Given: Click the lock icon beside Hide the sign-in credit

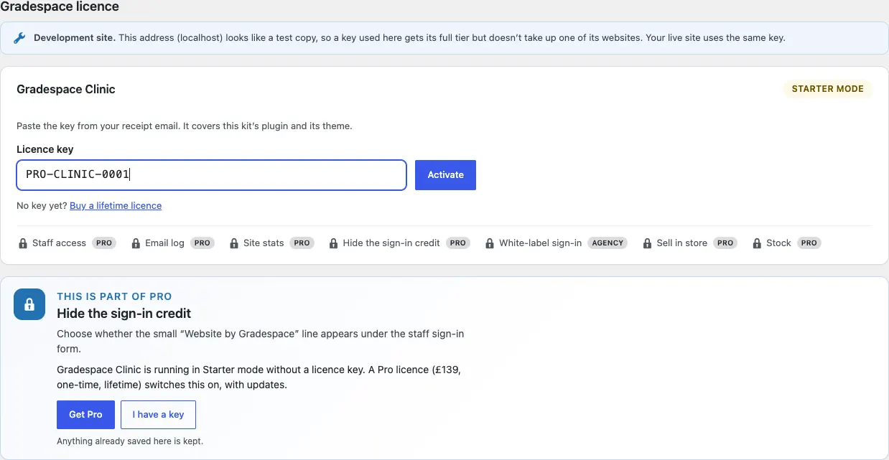Looking at the screenshot, I should click(333, 243).
